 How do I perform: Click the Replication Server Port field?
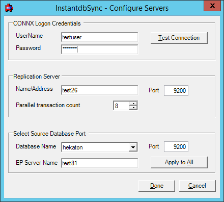point(176,90)
